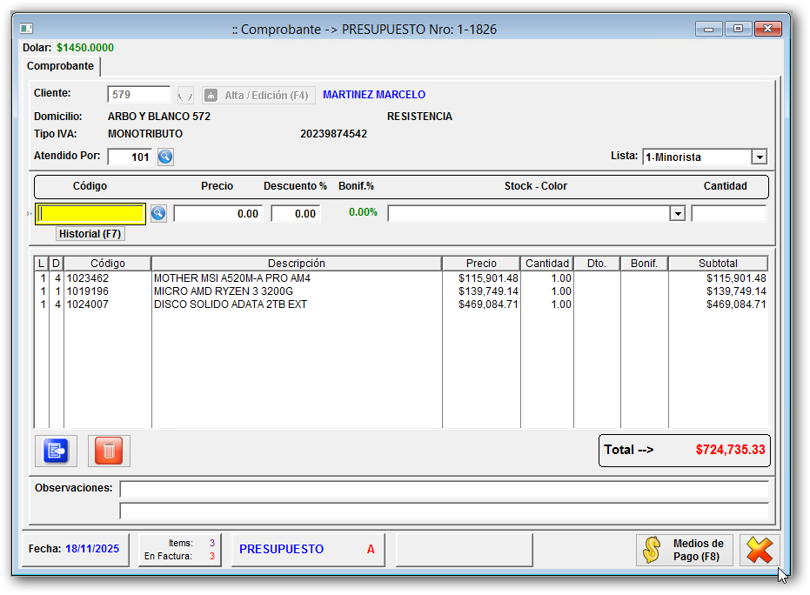Viewport: 810px width, 595px height.
Task: Click the product search magnifier beside Código field
Action: pos(158,213)
